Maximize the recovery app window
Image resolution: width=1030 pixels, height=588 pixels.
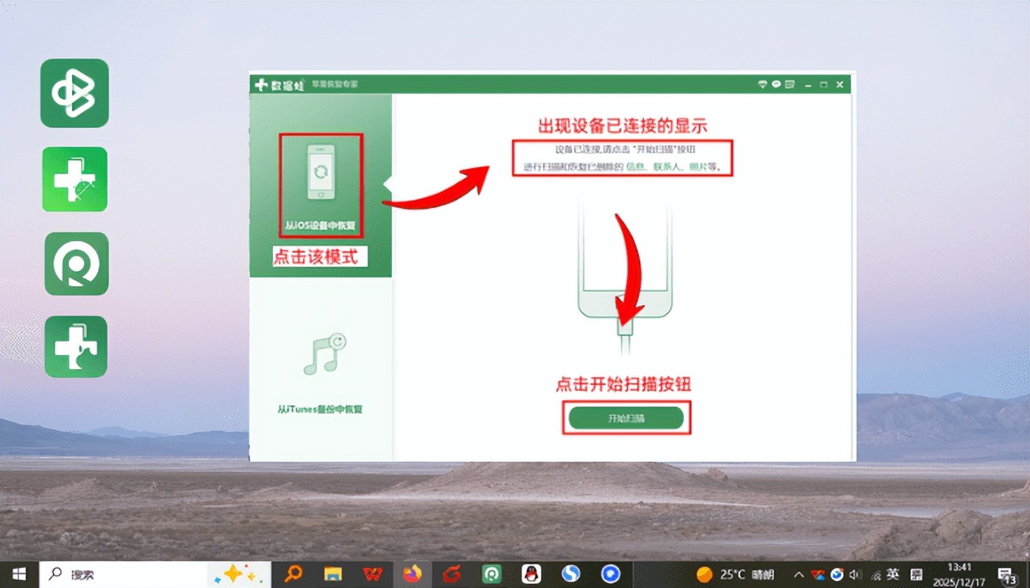824,85
